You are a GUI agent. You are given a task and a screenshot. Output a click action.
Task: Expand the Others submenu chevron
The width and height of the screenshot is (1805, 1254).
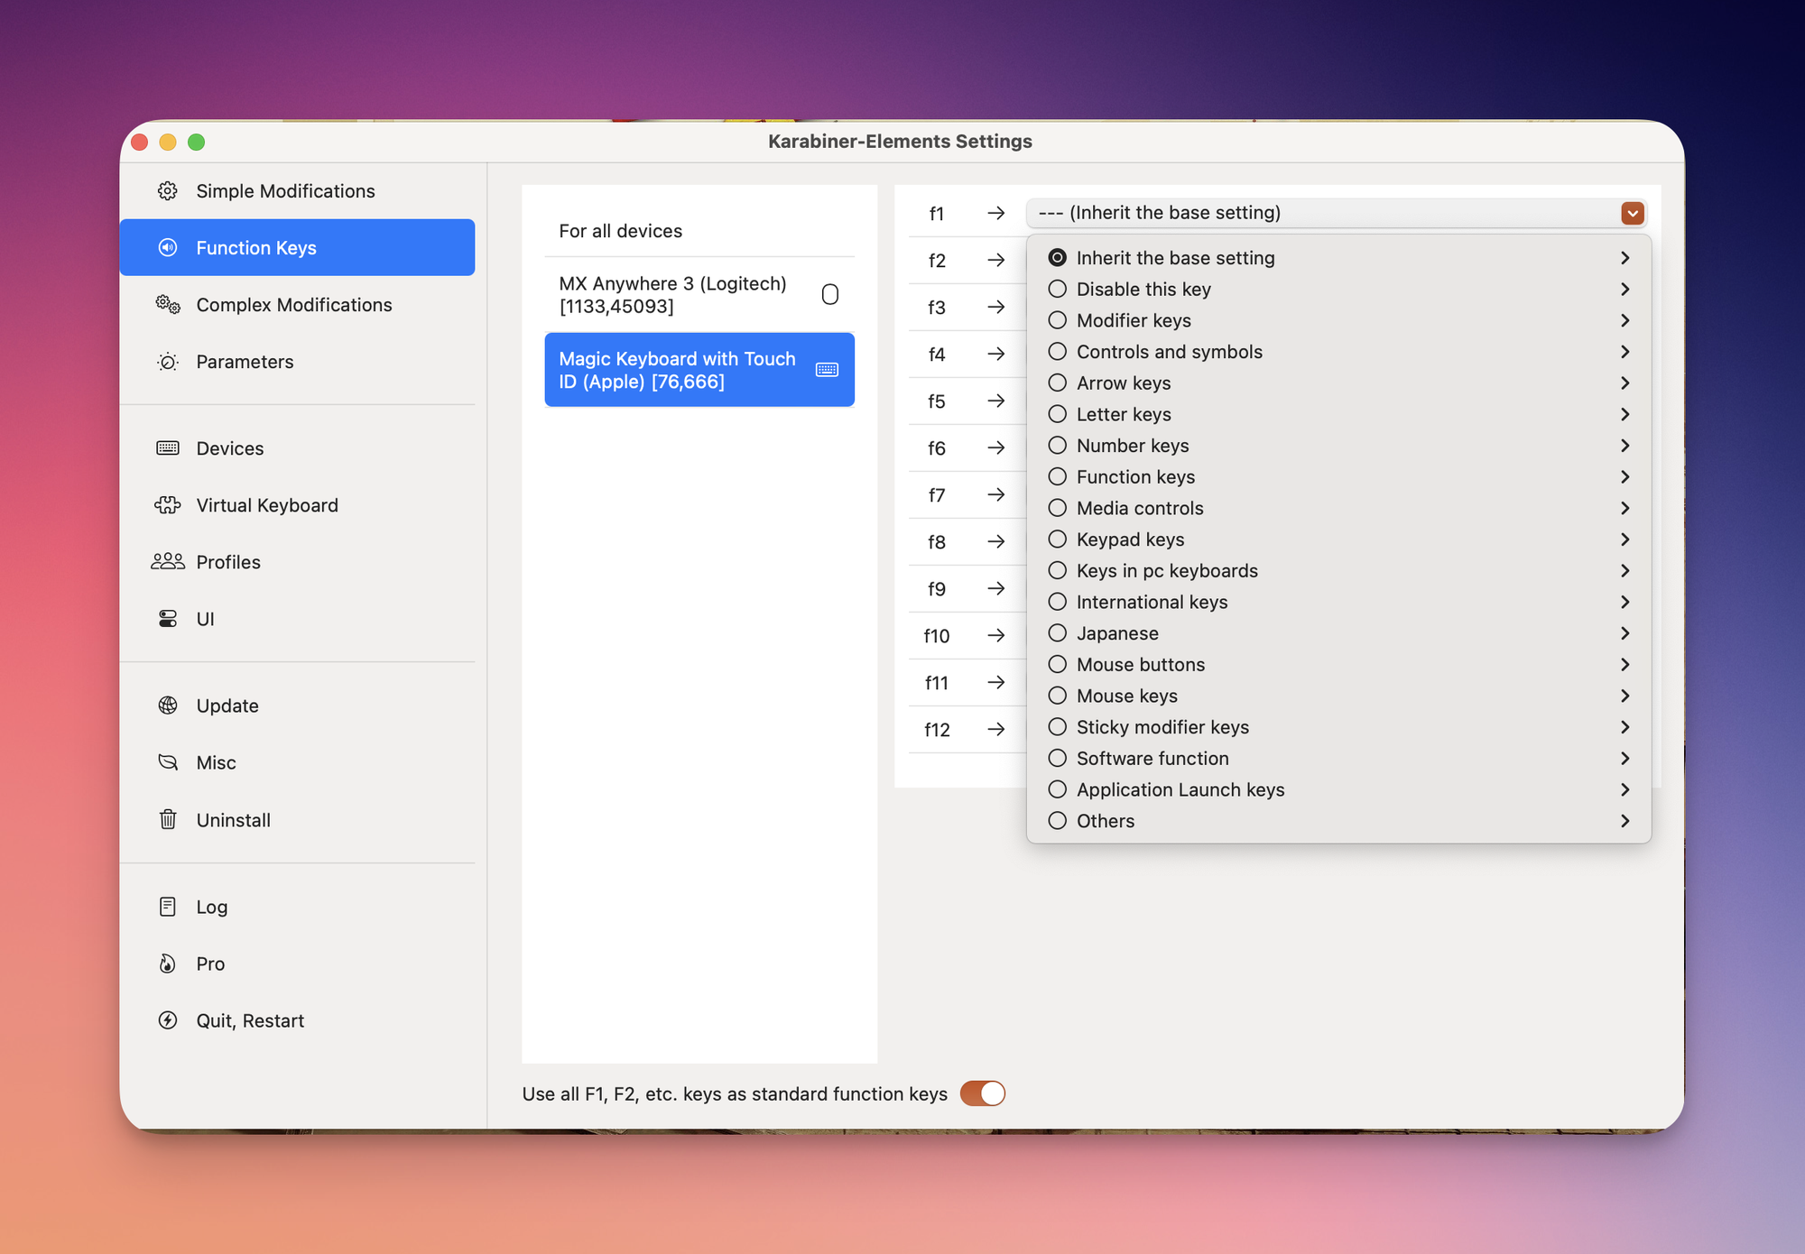pyautogui.click(x=1624, y=821)
